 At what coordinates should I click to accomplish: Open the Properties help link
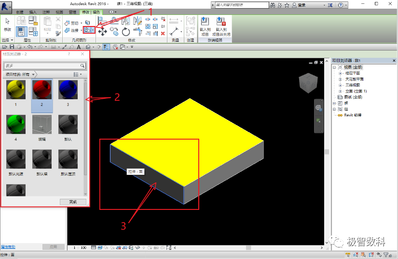[x=8, y=247]
